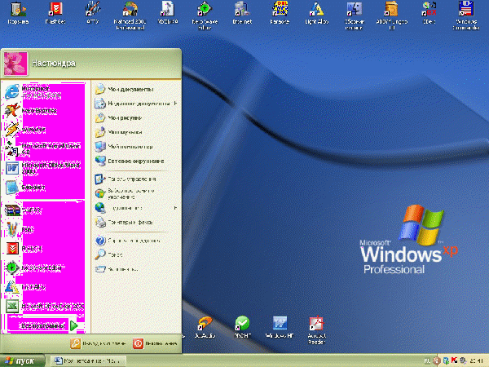Select Acrobat Reader desktop shortcut
The image size is (489, 367).
point(316,330)
